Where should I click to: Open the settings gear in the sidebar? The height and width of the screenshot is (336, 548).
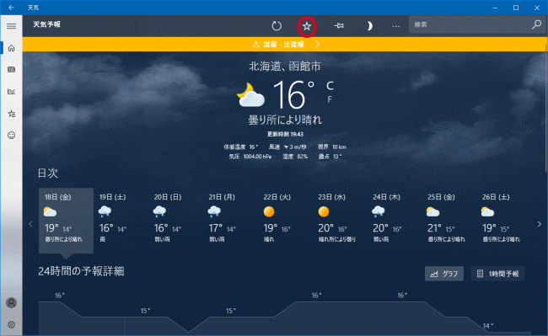tap(11, 324)
